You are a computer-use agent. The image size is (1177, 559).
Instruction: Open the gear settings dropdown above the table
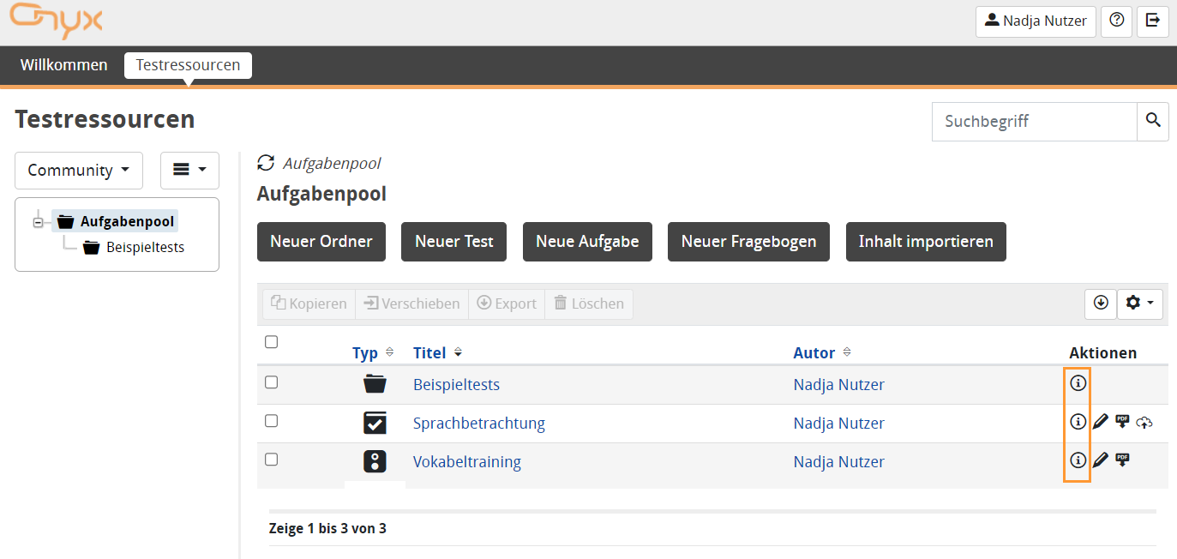click(x=1139, y=304)
